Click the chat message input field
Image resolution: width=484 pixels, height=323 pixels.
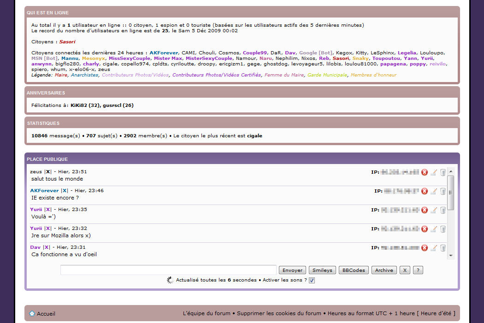168,270
